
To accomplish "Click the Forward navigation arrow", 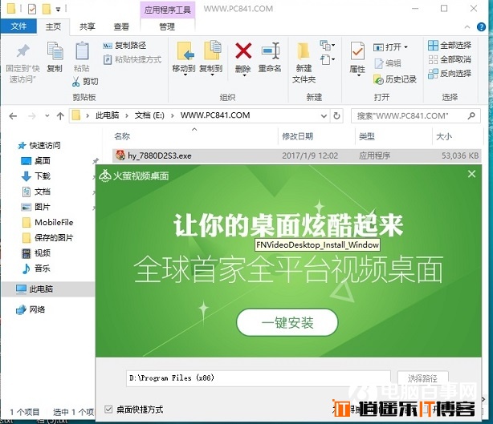I will (x=32, y=116).
